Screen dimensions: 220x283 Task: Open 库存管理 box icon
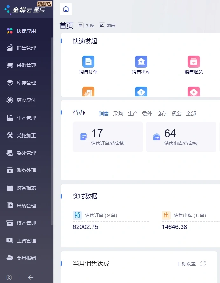point(10,83)
